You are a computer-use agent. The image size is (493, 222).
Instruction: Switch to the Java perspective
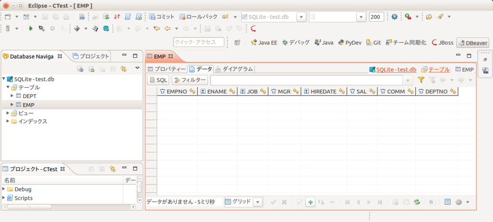(x=324, y=43)
